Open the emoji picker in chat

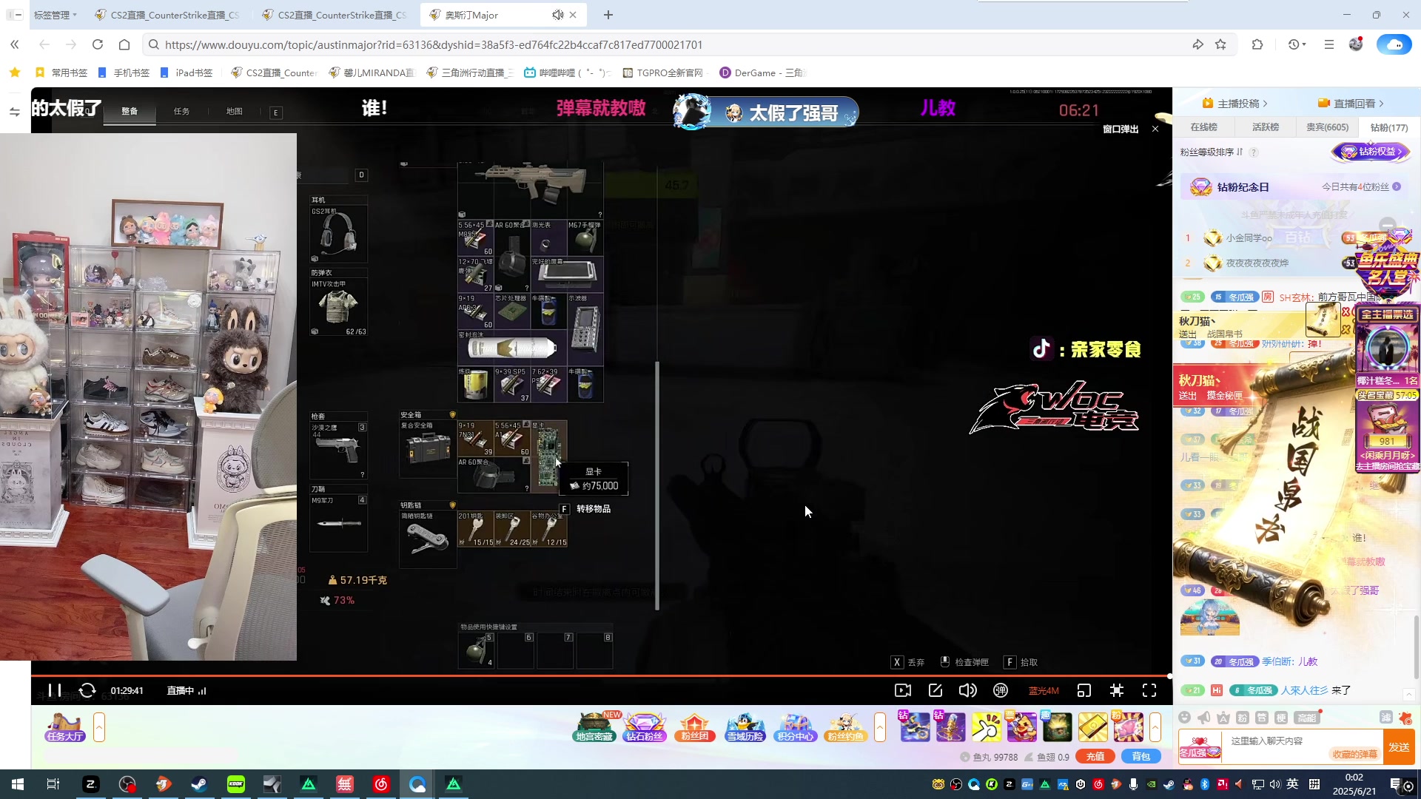click(x=1185, y=718)
